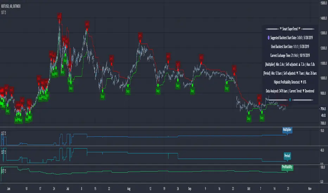Click the sell marker at the late-June 14000 peak

(x=59, y=16)
